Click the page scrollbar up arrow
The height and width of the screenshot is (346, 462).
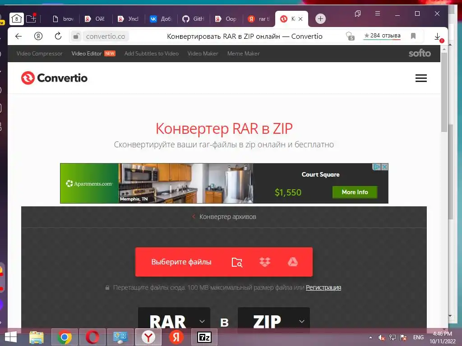[x=444, y=49]
